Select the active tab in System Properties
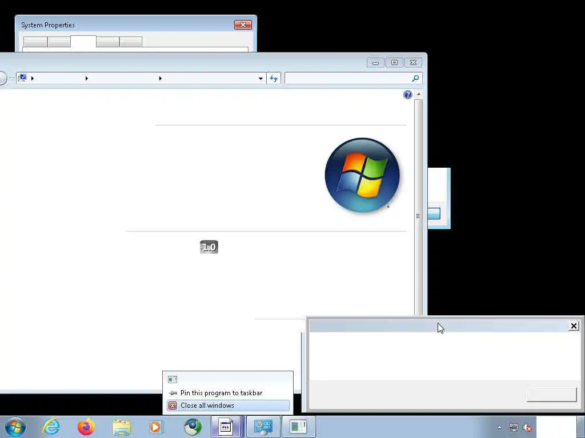The height and width of the screenshot is (438, 585). (83, 41)
